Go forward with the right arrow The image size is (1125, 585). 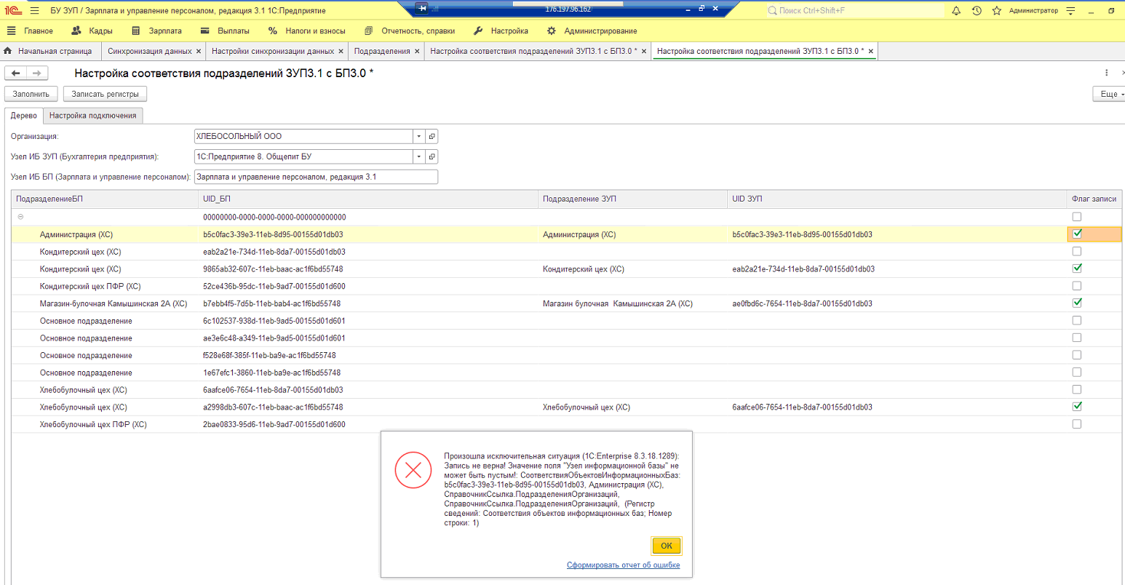coord(37,73)
